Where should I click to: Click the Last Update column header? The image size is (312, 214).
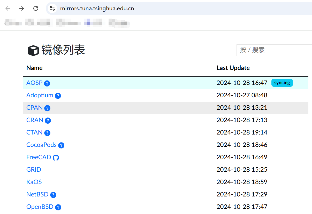coord(233,68)
